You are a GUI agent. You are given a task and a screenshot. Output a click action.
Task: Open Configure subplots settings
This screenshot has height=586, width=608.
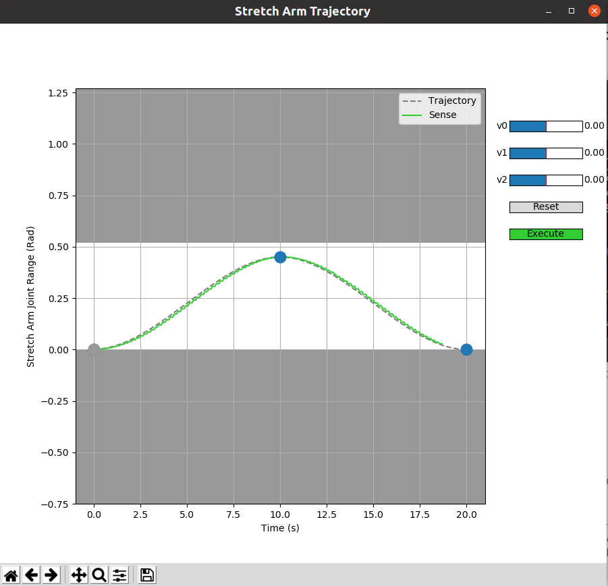pos(119,575)
